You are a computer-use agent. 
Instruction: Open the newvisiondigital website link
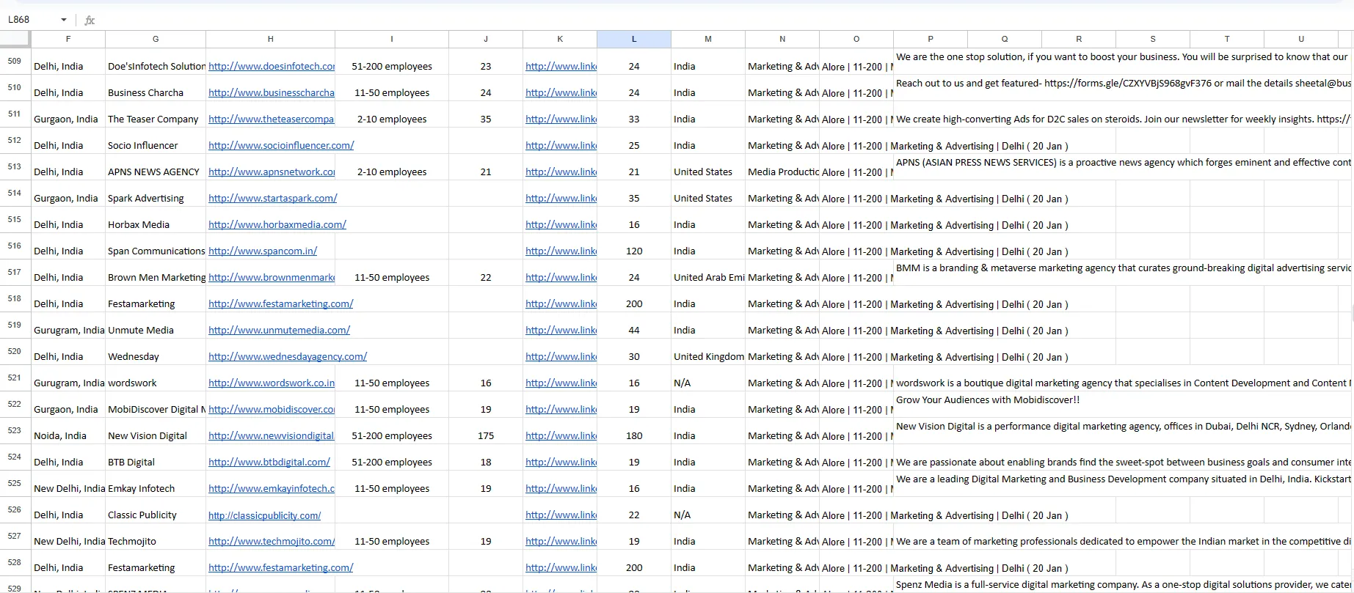pyautogui.click(x=272, y=435)
